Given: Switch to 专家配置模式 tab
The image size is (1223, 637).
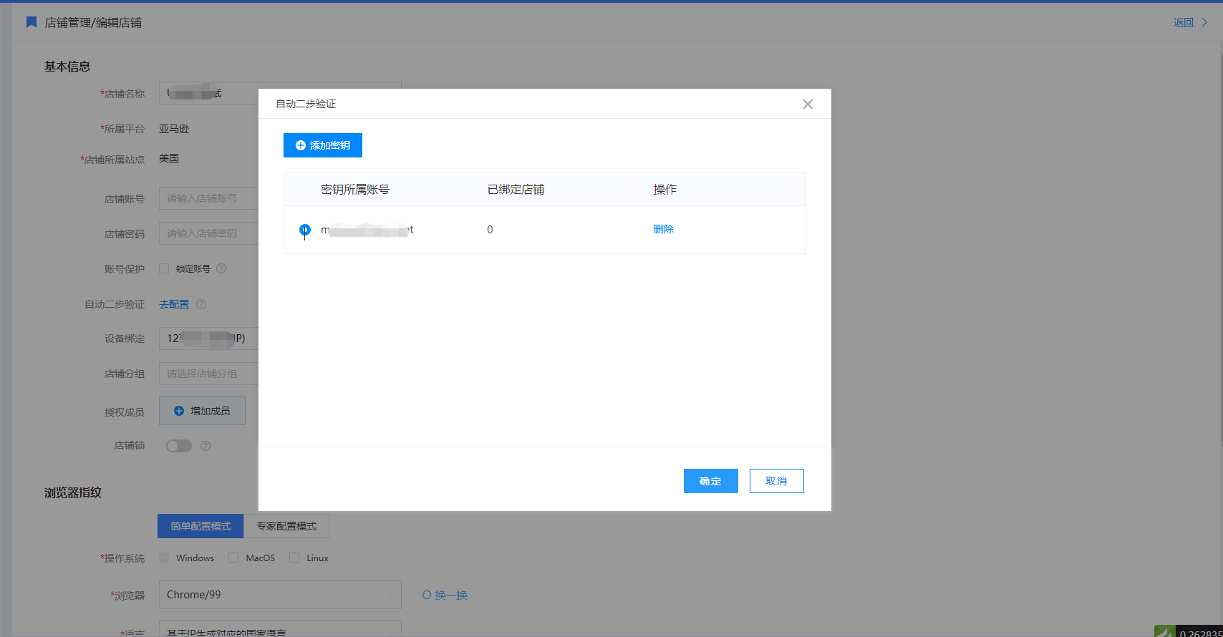Looking at the screenshot, I should tap(286, 526).
